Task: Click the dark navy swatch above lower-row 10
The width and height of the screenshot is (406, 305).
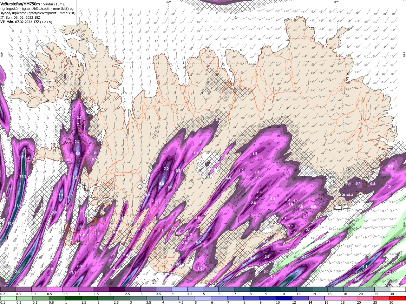Action: (284, 298)
